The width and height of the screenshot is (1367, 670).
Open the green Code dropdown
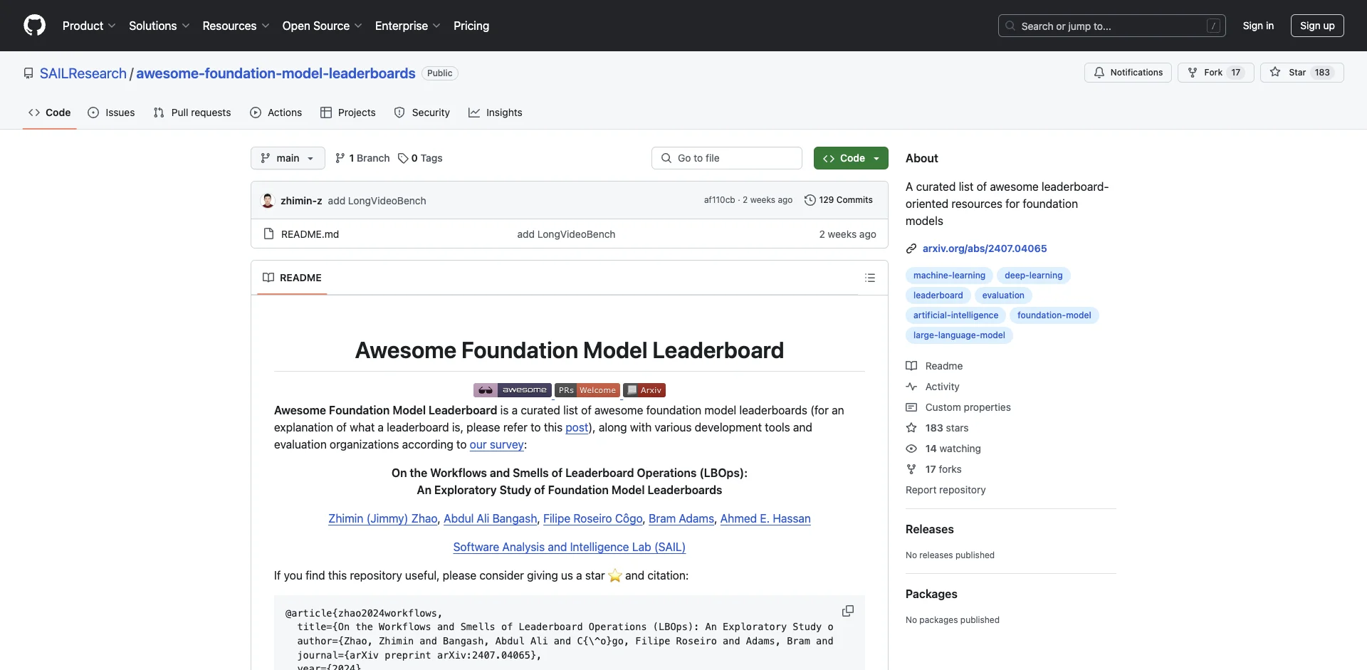tap(851, 158)
